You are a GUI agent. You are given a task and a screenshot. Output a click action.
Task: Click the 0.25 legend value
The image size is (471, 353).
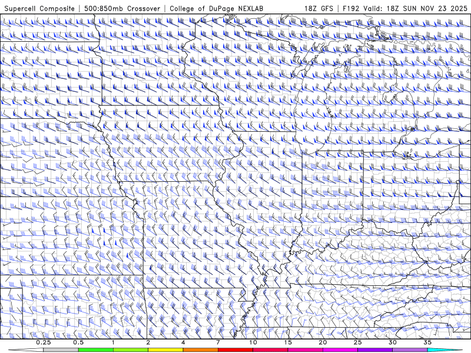click(44, 342)
